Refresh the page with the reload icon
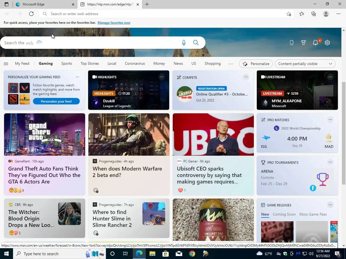This screenshot has height=259, width=346. pos(31,14)
